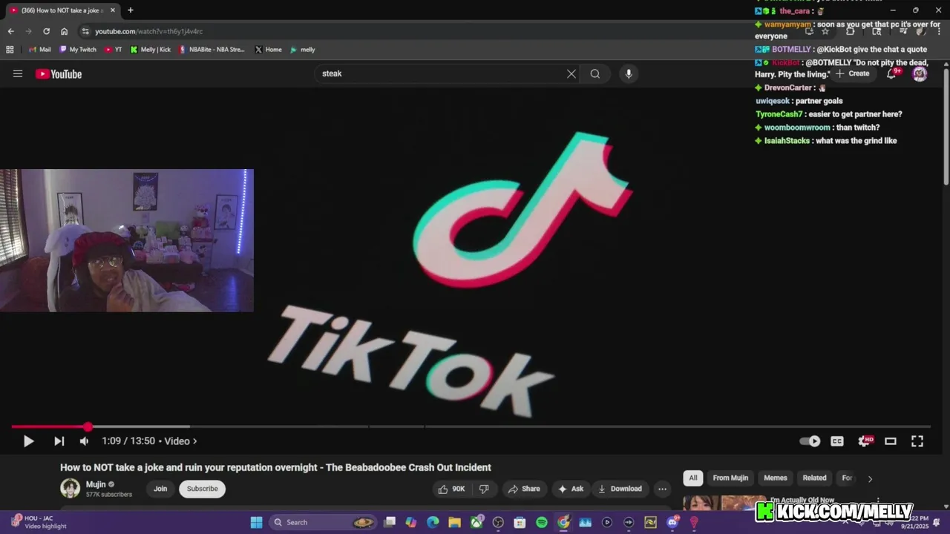Click the taskbar Search box
The width and height of the screenshot is (950, 534).
tap(323, 522)
